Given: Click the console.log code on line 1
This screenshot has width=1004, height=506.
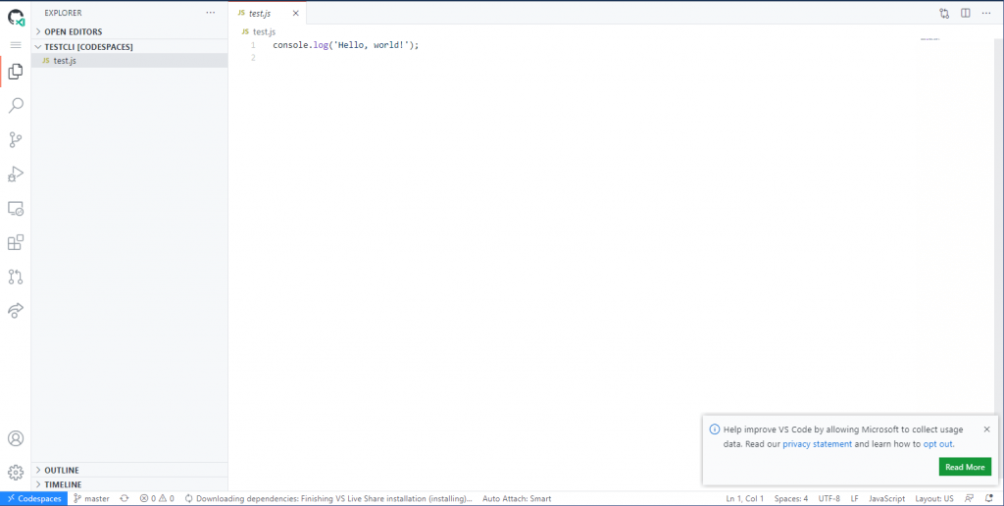Looking at the screenshot, I should click(346, 45).
